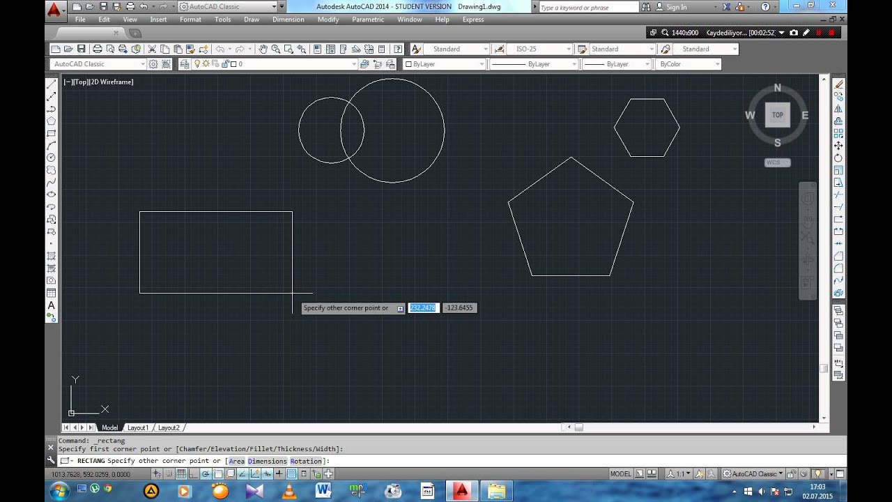Click the dynamic input X coordinate field
This screenshot has height=502, width=892.
point(423,307)
